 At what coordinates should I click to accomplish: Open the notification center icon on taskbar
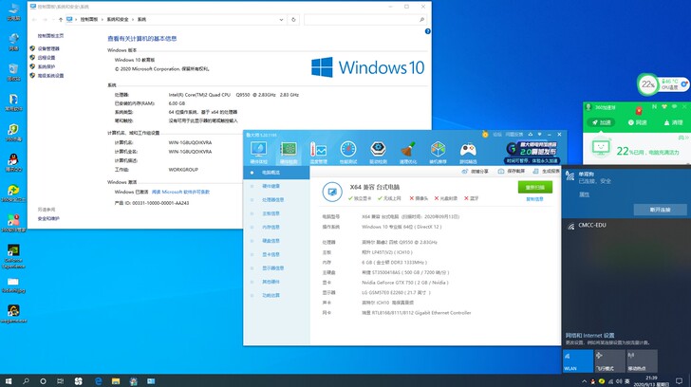(x=679, y=381)
